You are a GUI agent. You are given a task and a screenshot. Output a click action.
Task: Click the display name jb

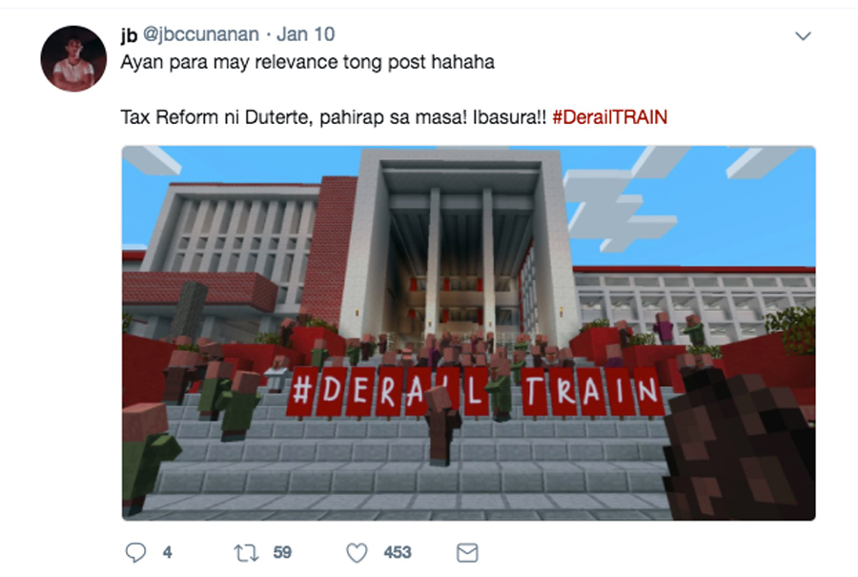pos(129,34)
